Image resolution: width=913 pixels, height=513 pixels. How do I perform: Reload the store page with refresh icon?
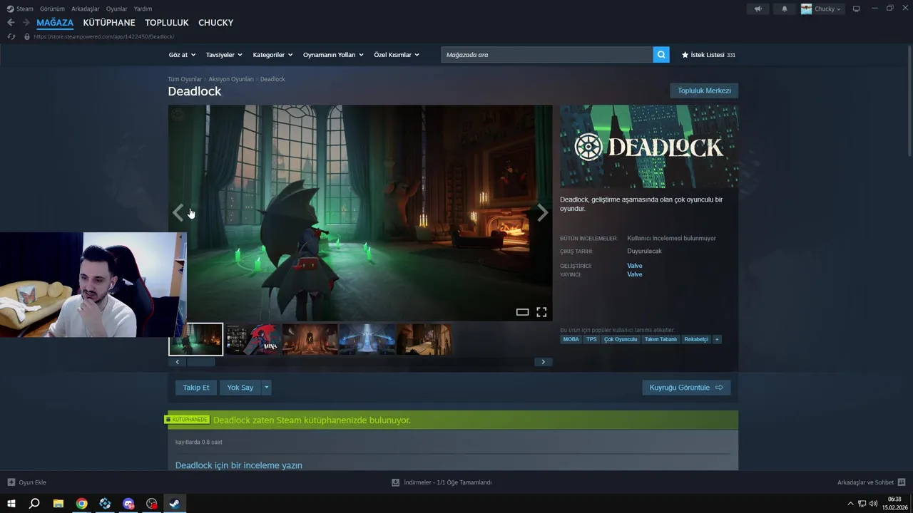tap(11, 36)
